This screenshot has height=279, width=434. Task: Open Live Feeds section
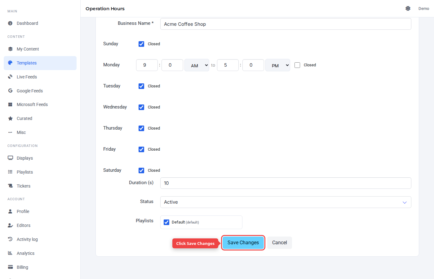click(x=40, y=77)
